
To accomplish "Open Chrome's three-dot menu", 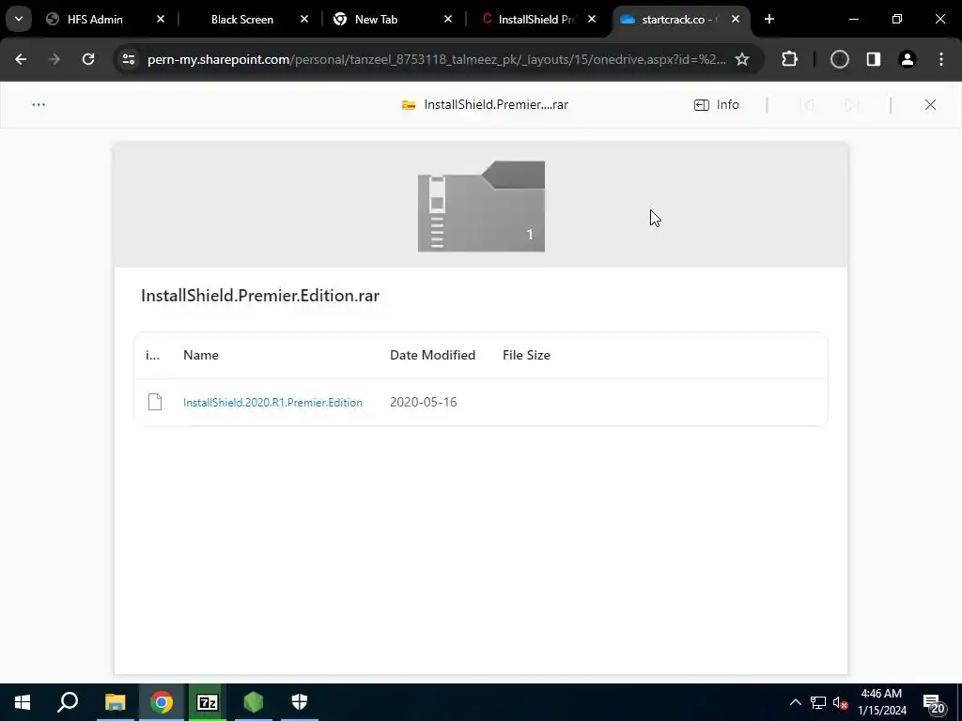I will [941, 59].
